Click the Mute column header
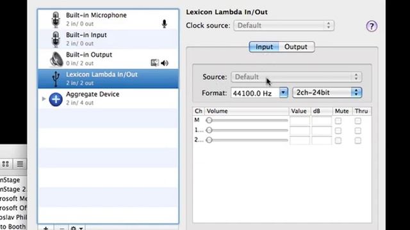 pyautogui.click(x=342, y=111)
